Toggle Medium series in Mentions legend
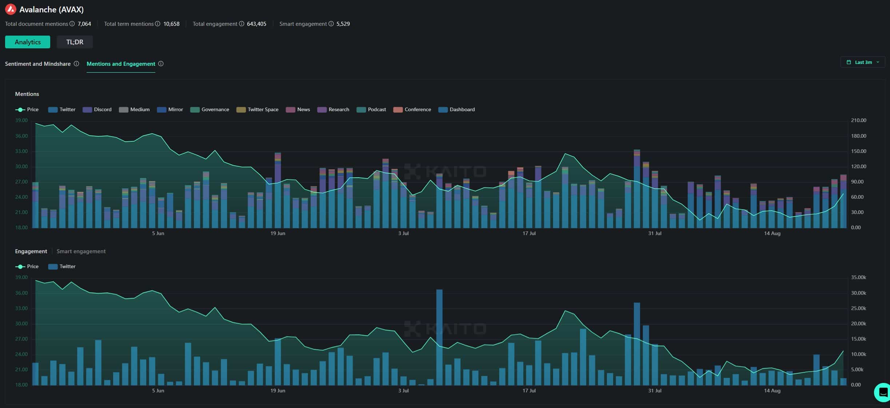The height and width of the screenshot is (408, 890). click(x=134, y=109)
